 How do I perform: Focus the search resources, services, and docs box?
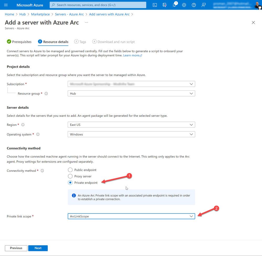tap(98, 5)
